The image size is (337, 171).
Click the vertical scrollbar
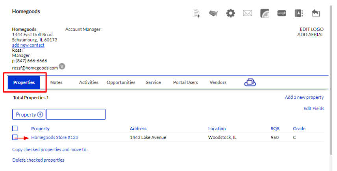point(331,79)
